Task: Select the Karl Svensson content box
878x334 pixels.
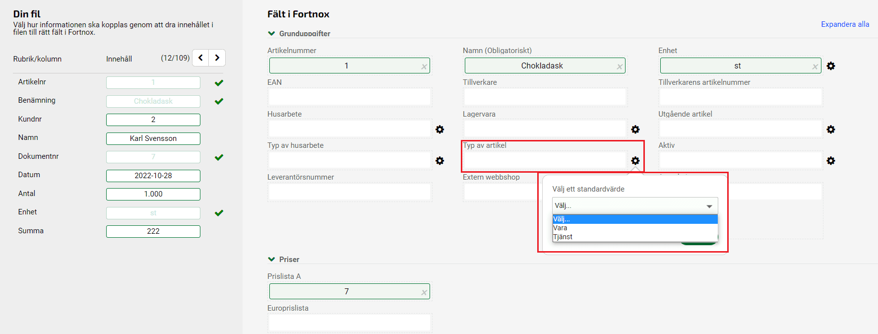Action: [153, 138]
